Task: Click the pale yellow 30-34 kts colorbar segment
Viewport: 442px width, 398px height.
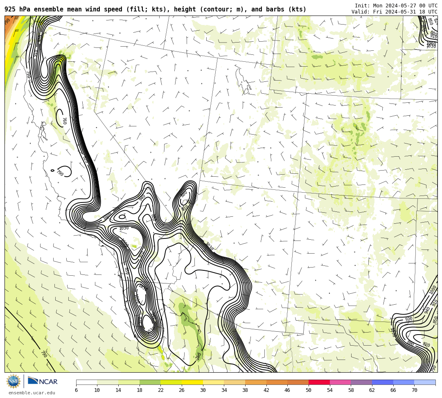Action: (213, 382)
